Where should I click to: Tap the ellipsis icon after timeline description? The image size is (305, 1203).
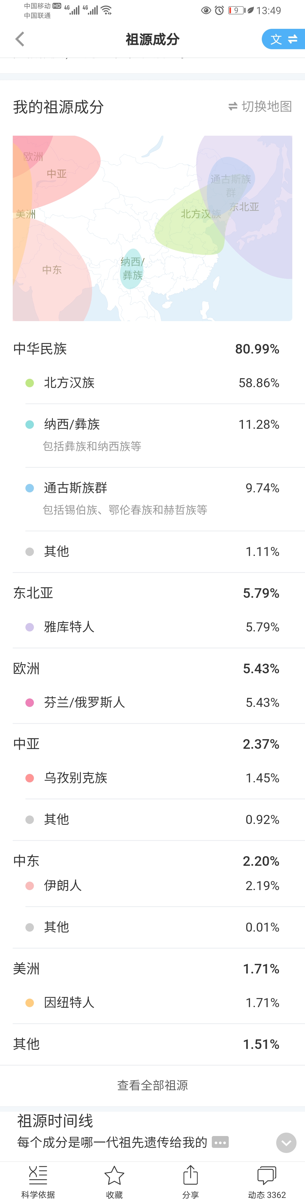(220, 1142)
